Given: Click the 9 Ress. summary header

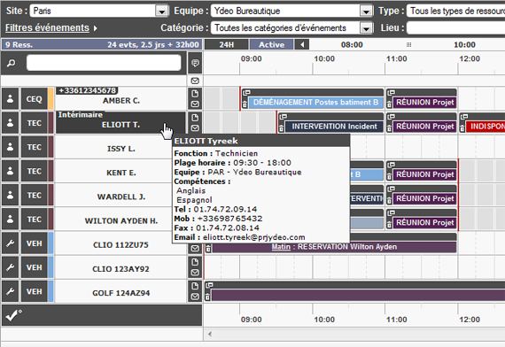Looking at the screenshot, I should point(102,44).
